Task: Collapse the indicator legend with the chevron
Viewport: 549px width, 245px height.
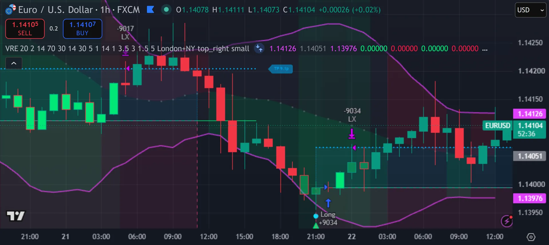Action: pyautogui.click(x=14, y=63)
